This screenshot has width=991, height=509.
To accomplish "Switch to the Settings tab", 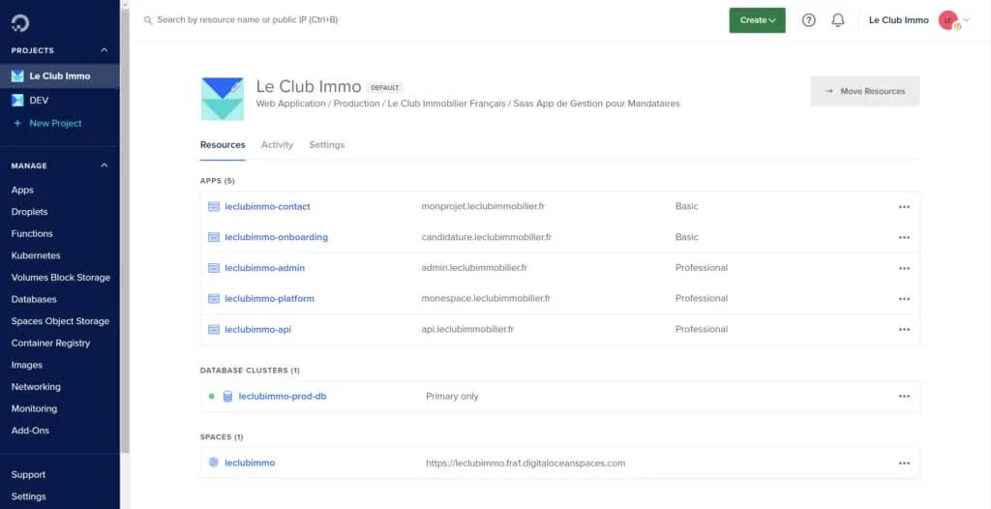I will point(327,145).
